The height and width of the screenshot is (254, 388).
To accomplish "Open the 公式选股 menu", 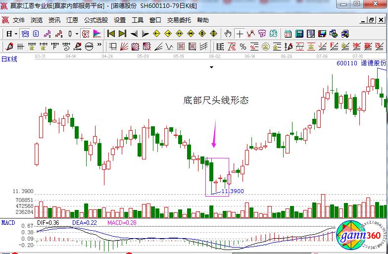I will pos(96,20).
